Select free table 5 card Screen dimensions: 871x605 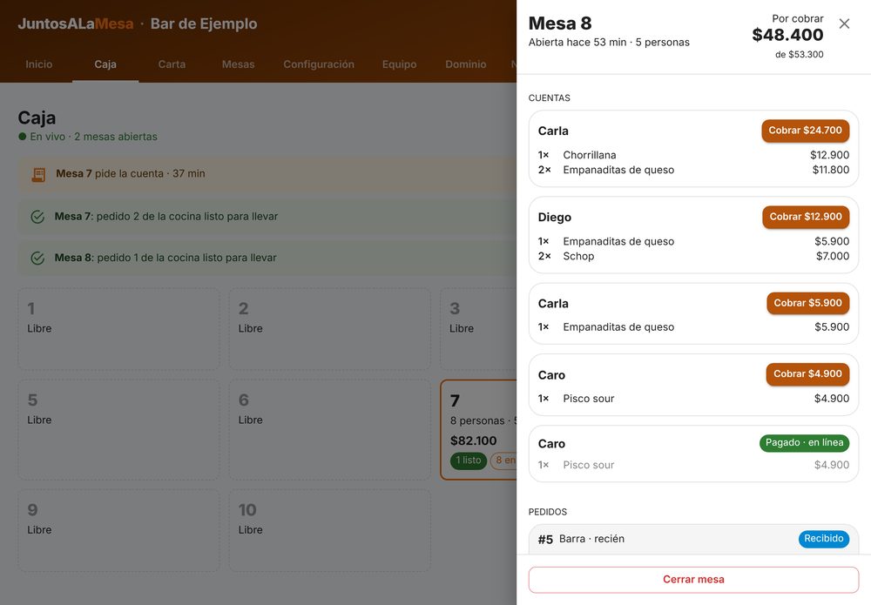point(118,430)
